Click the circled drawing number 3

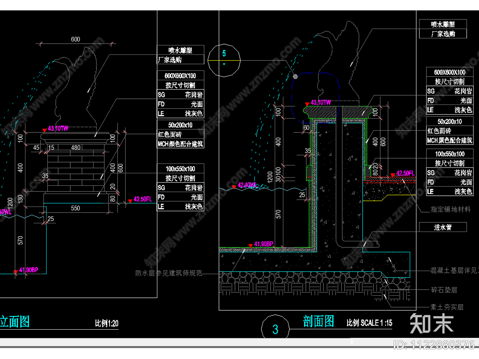pos(275,329)
